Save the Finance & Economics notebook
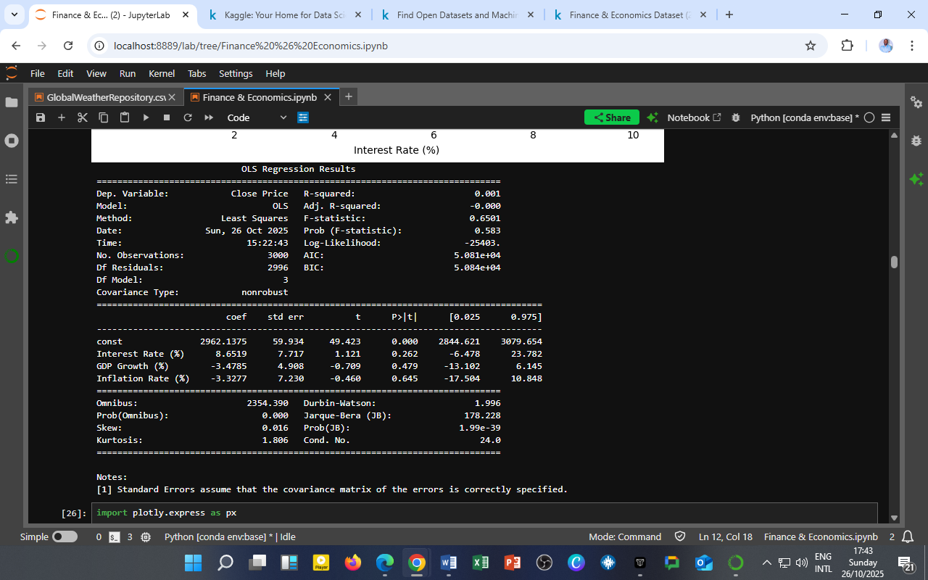928x580 pixels. point(41,117)
